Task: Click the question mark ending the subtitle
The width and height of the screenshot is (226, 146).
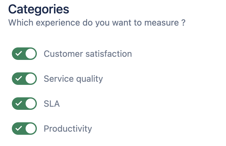Action: coord(184,23)
